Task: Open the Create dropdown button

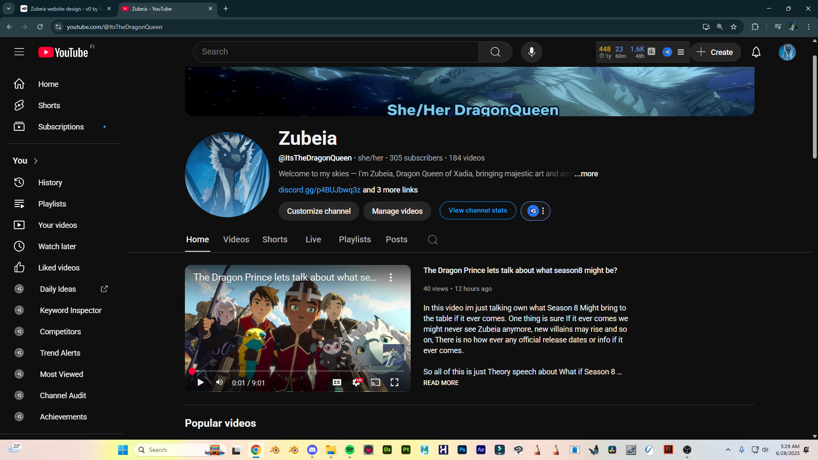Action: 715,52
